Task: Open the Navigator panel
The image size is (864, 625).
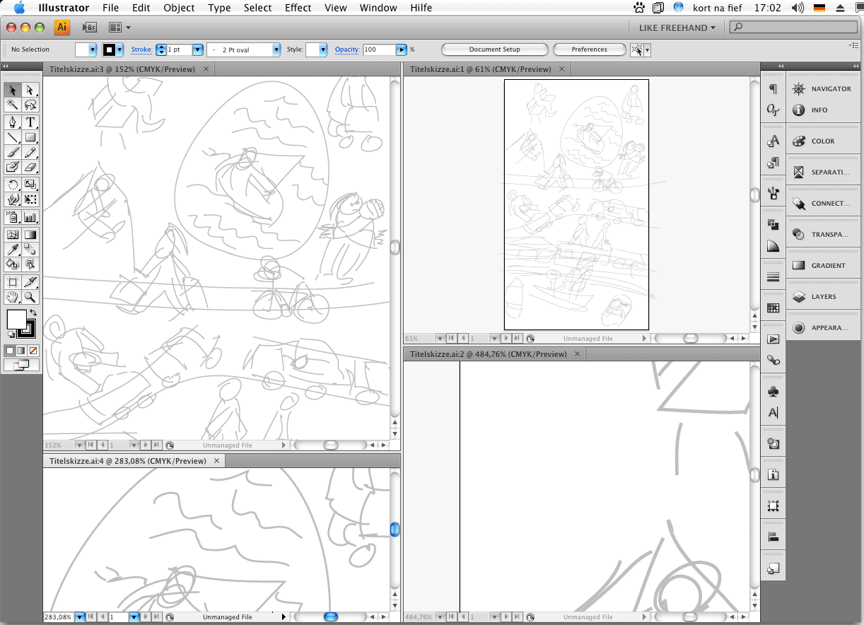Action: (x=823, y=89)
